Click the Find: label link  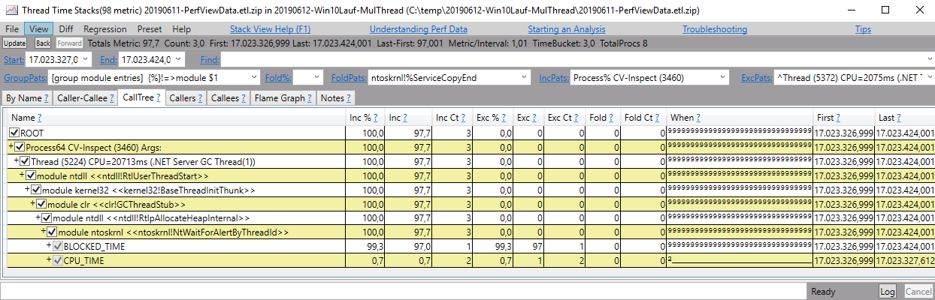tap(210, 59)
